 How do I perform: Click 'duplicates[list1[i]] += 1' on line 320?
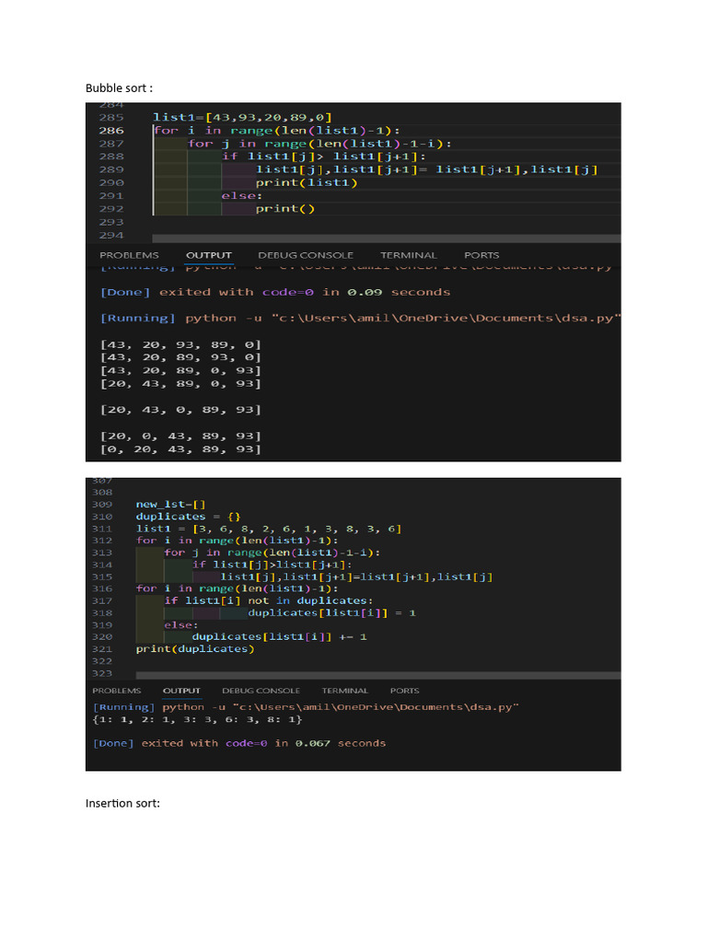click(x=280, y=637)
